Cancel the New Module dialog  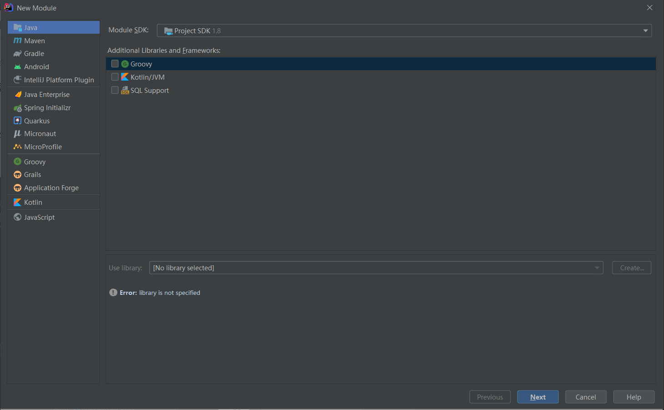point(586,397)
